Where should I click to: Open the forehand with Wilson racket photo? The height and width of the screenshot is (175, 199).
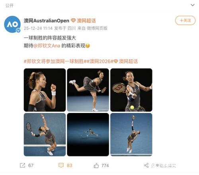pyautogui.click(x=131, y=90)
